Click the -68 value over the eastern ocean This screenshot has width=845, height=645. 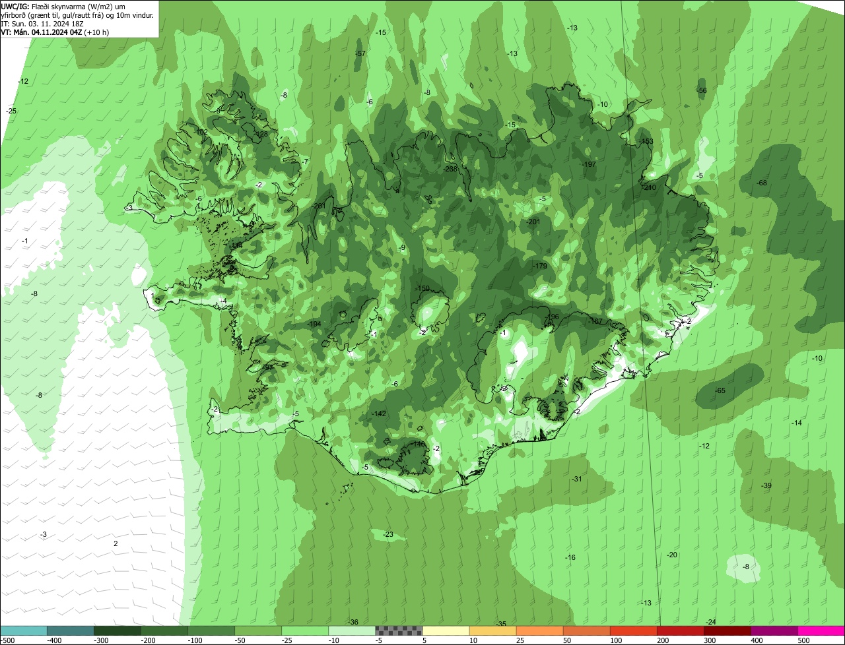tap(762, 183)
